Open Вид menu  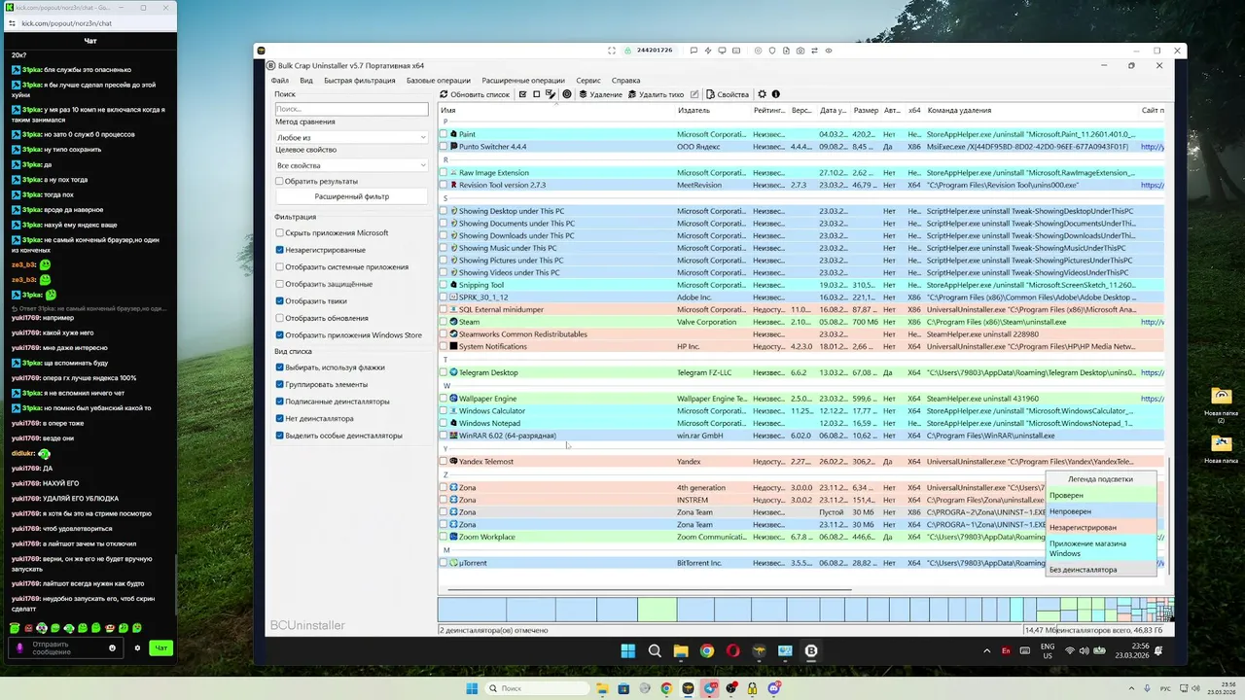(306, 81)
